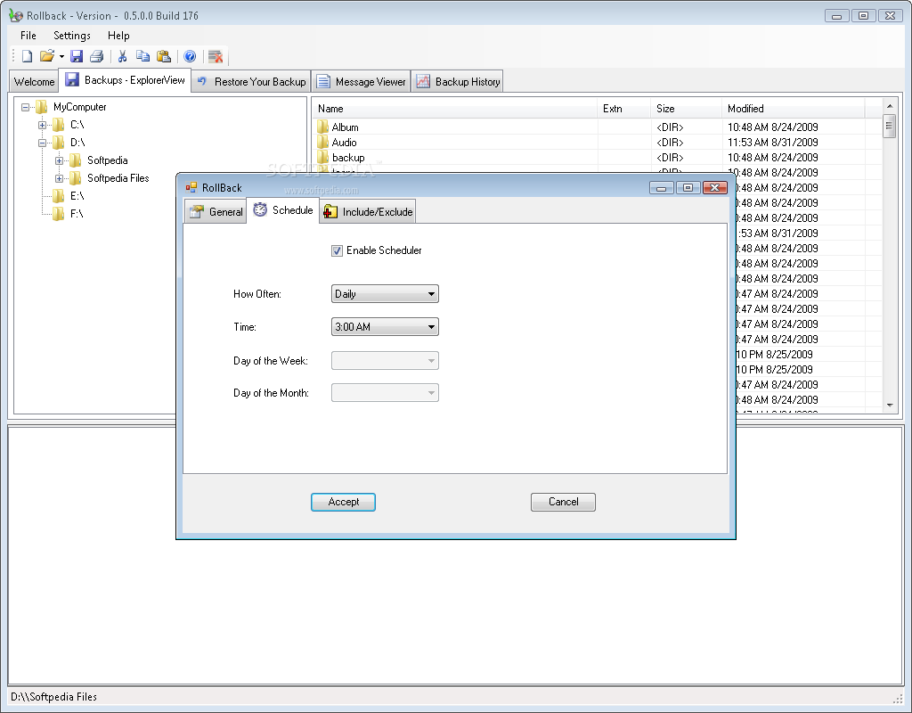Image resolution: width=912 pixels, height=713 pixels.
Task: Collapse the D:\ drive node
Action: tap(42, 143)
